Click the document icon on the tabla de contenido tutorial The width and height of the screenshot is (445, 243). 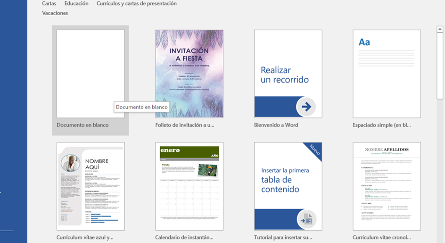click(x=306, y=219)
